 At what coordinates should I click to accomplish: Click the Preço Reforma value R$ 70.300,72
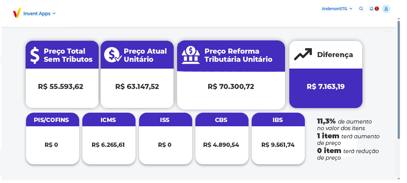point(231,86)
